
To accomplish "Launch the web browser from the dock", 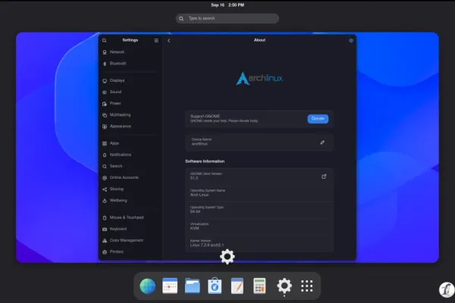I will (x=147, y=286).
